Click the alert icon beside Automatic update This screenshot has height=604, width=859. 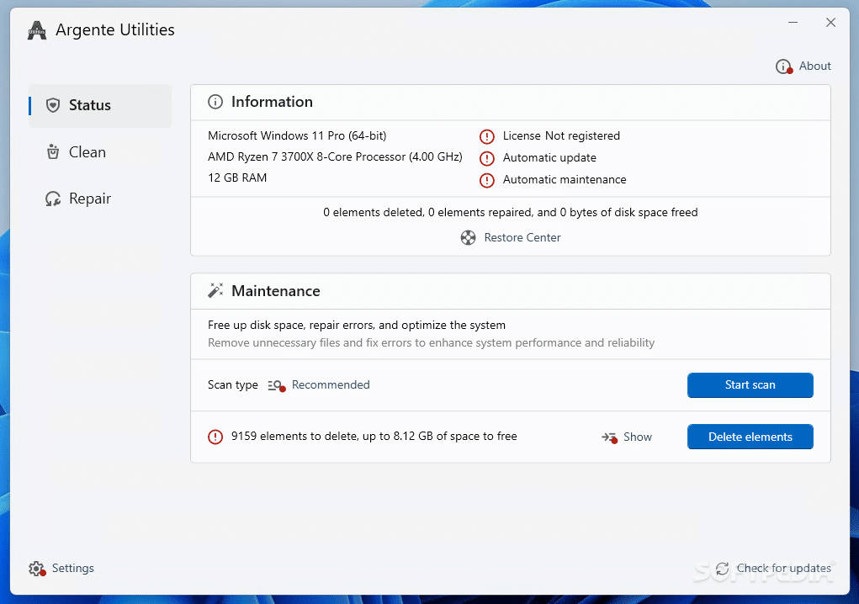[486, 157]
